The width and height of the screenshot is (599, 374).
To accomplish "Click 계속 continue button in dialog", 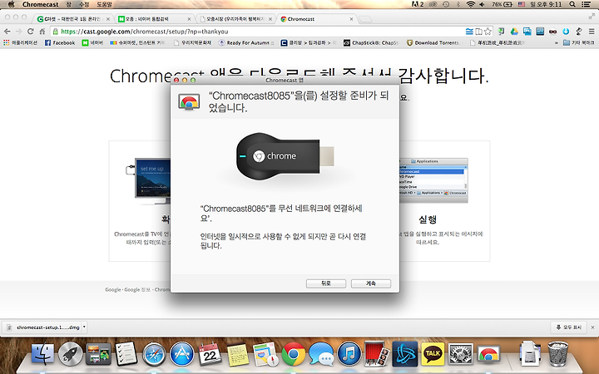I will [x=371, y=283].
